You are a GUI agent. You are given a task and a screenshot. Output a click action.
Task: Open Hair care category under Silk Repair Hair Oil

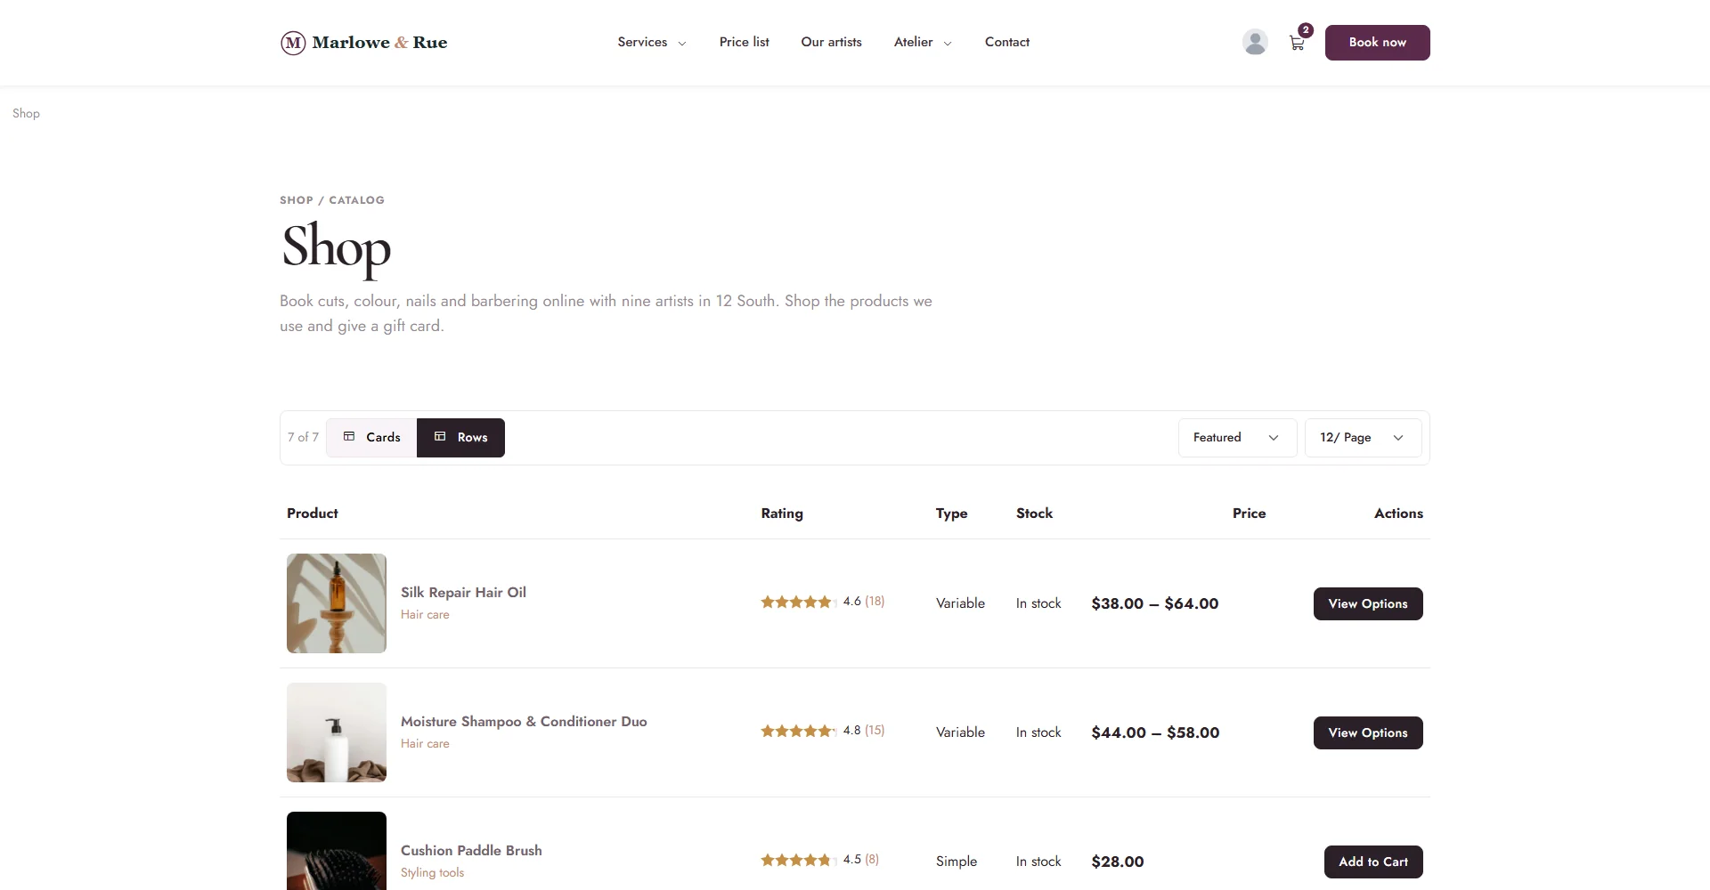click(425, 615)
